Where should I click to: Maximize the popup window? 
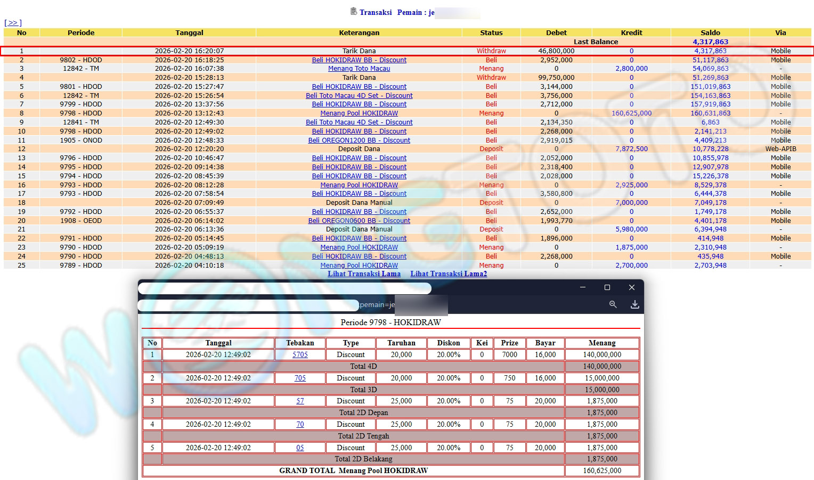607,287
